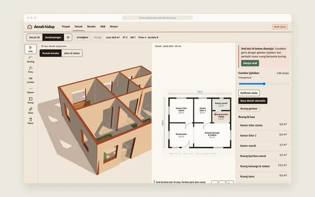This screenshot has width=315, height=197.
Task: Toggle Jalan di dalam walkthrough mode
Action: point(72,53)
